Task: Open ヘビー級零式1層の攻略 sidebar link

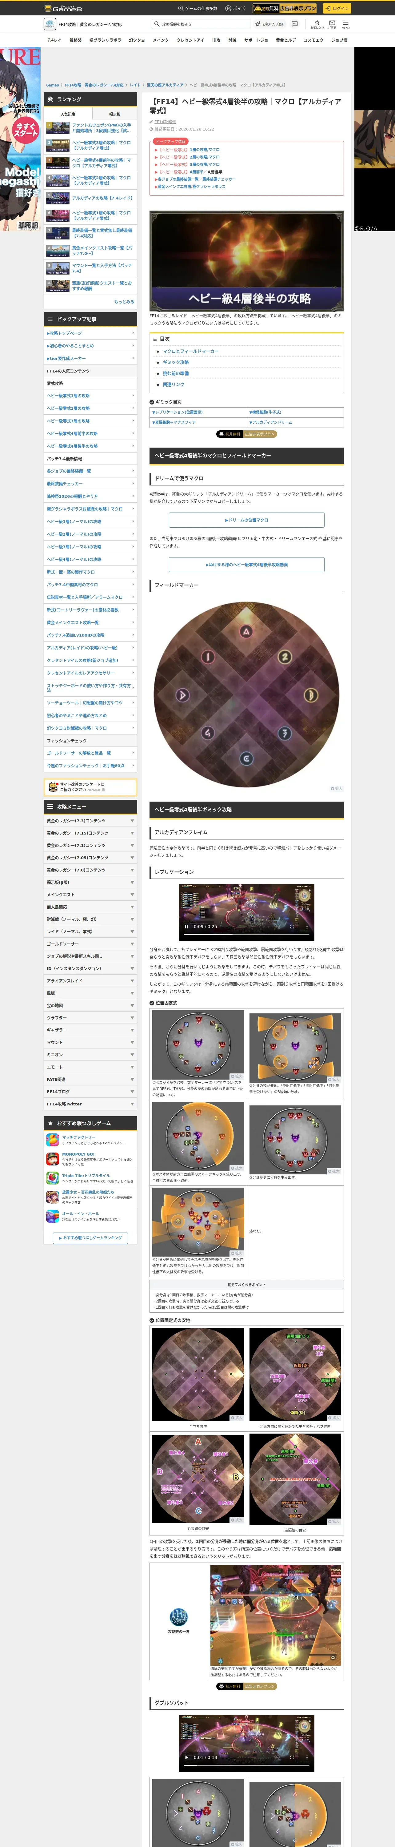Action: (90, 396)
